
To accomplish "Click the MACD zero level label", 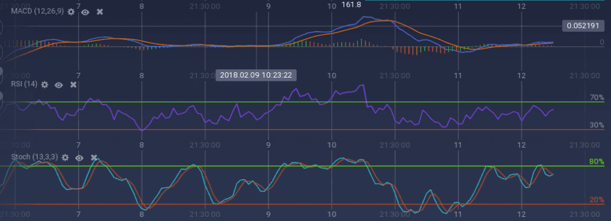I will click(602, 42).
